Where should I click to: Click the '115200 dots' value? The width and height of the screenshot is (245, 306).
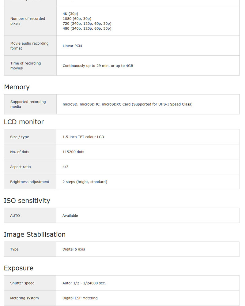pos(73,152)
